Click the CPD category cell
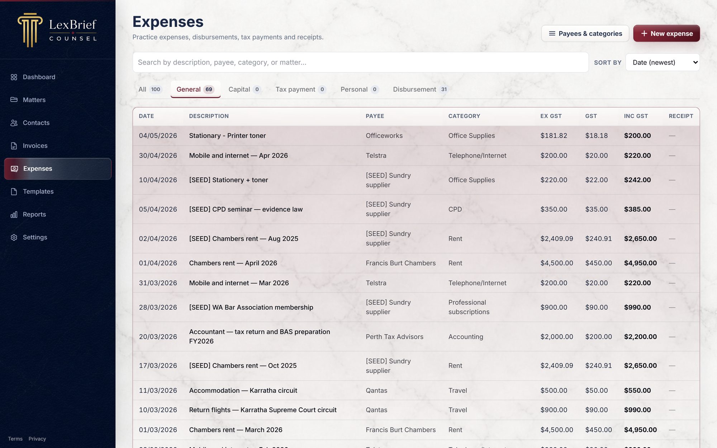Screen dimensions: 717x448 455,209
